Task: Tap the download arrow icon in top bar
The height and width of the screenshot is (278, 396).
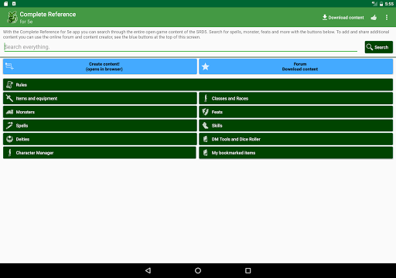Action: pyautogui.click(x=325, y=17)
